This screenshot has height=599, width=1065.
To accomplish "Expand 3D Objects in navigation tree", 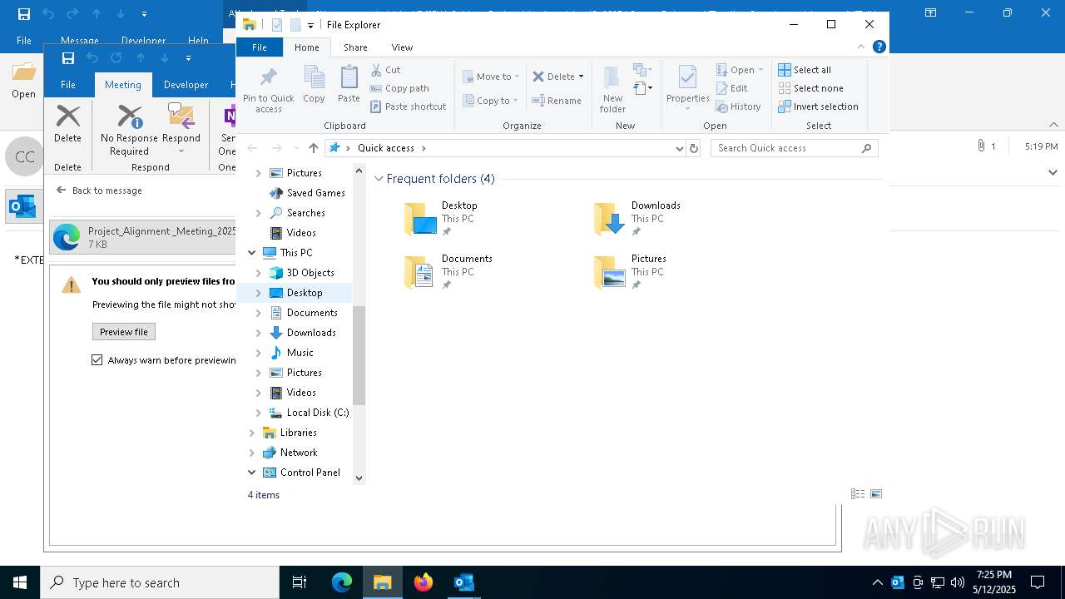I will point(258,273).
